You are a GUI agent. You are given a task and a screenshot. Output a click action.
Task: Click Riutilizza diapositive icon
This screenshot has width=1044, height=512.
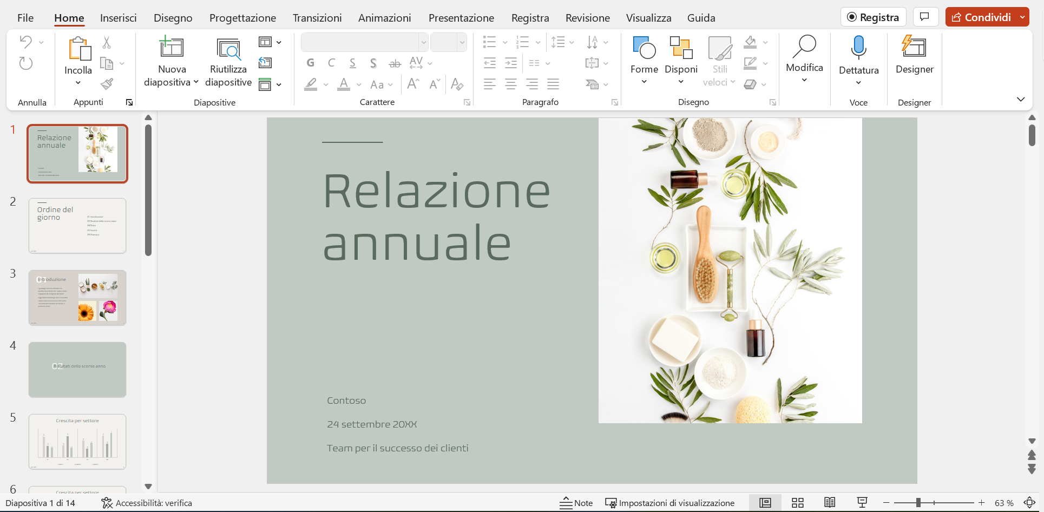click(228, 48)
